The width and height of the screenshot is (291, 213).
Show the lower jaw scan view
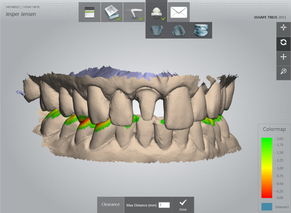tap(157, 30)
